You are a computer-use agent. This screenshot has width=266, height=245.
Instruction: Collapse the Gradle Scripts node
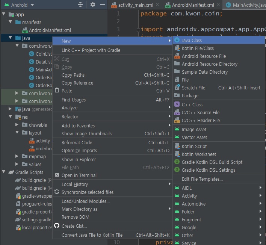coord(4,172)
